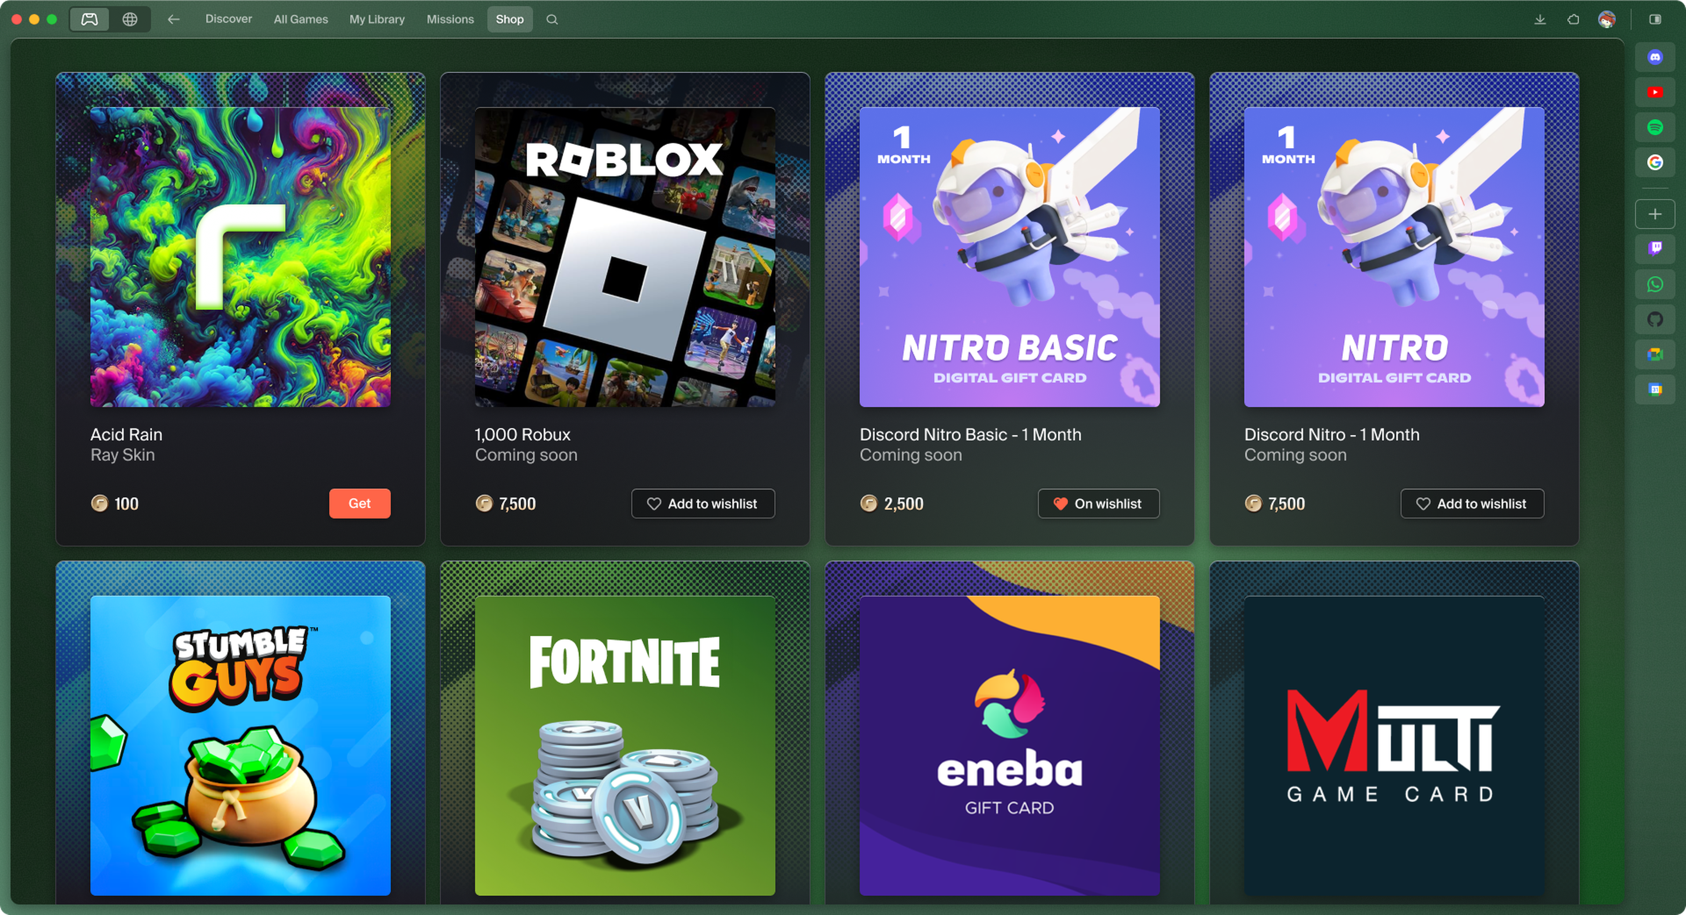Go back with the left arrow

tap(173, 19)
